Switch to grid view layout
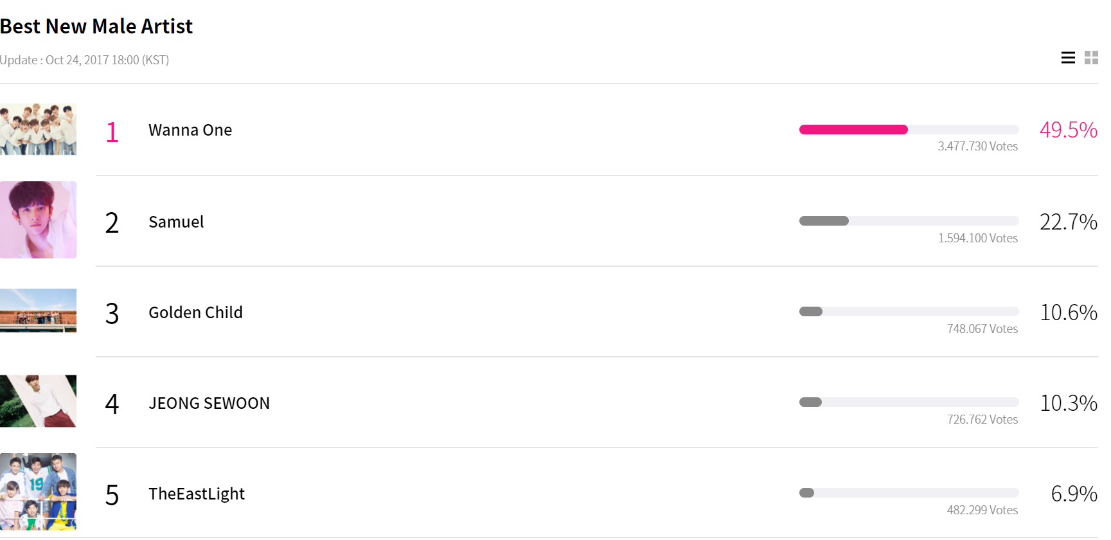The width and height of the screenshot is (1111, 540). click(1091, 58)
